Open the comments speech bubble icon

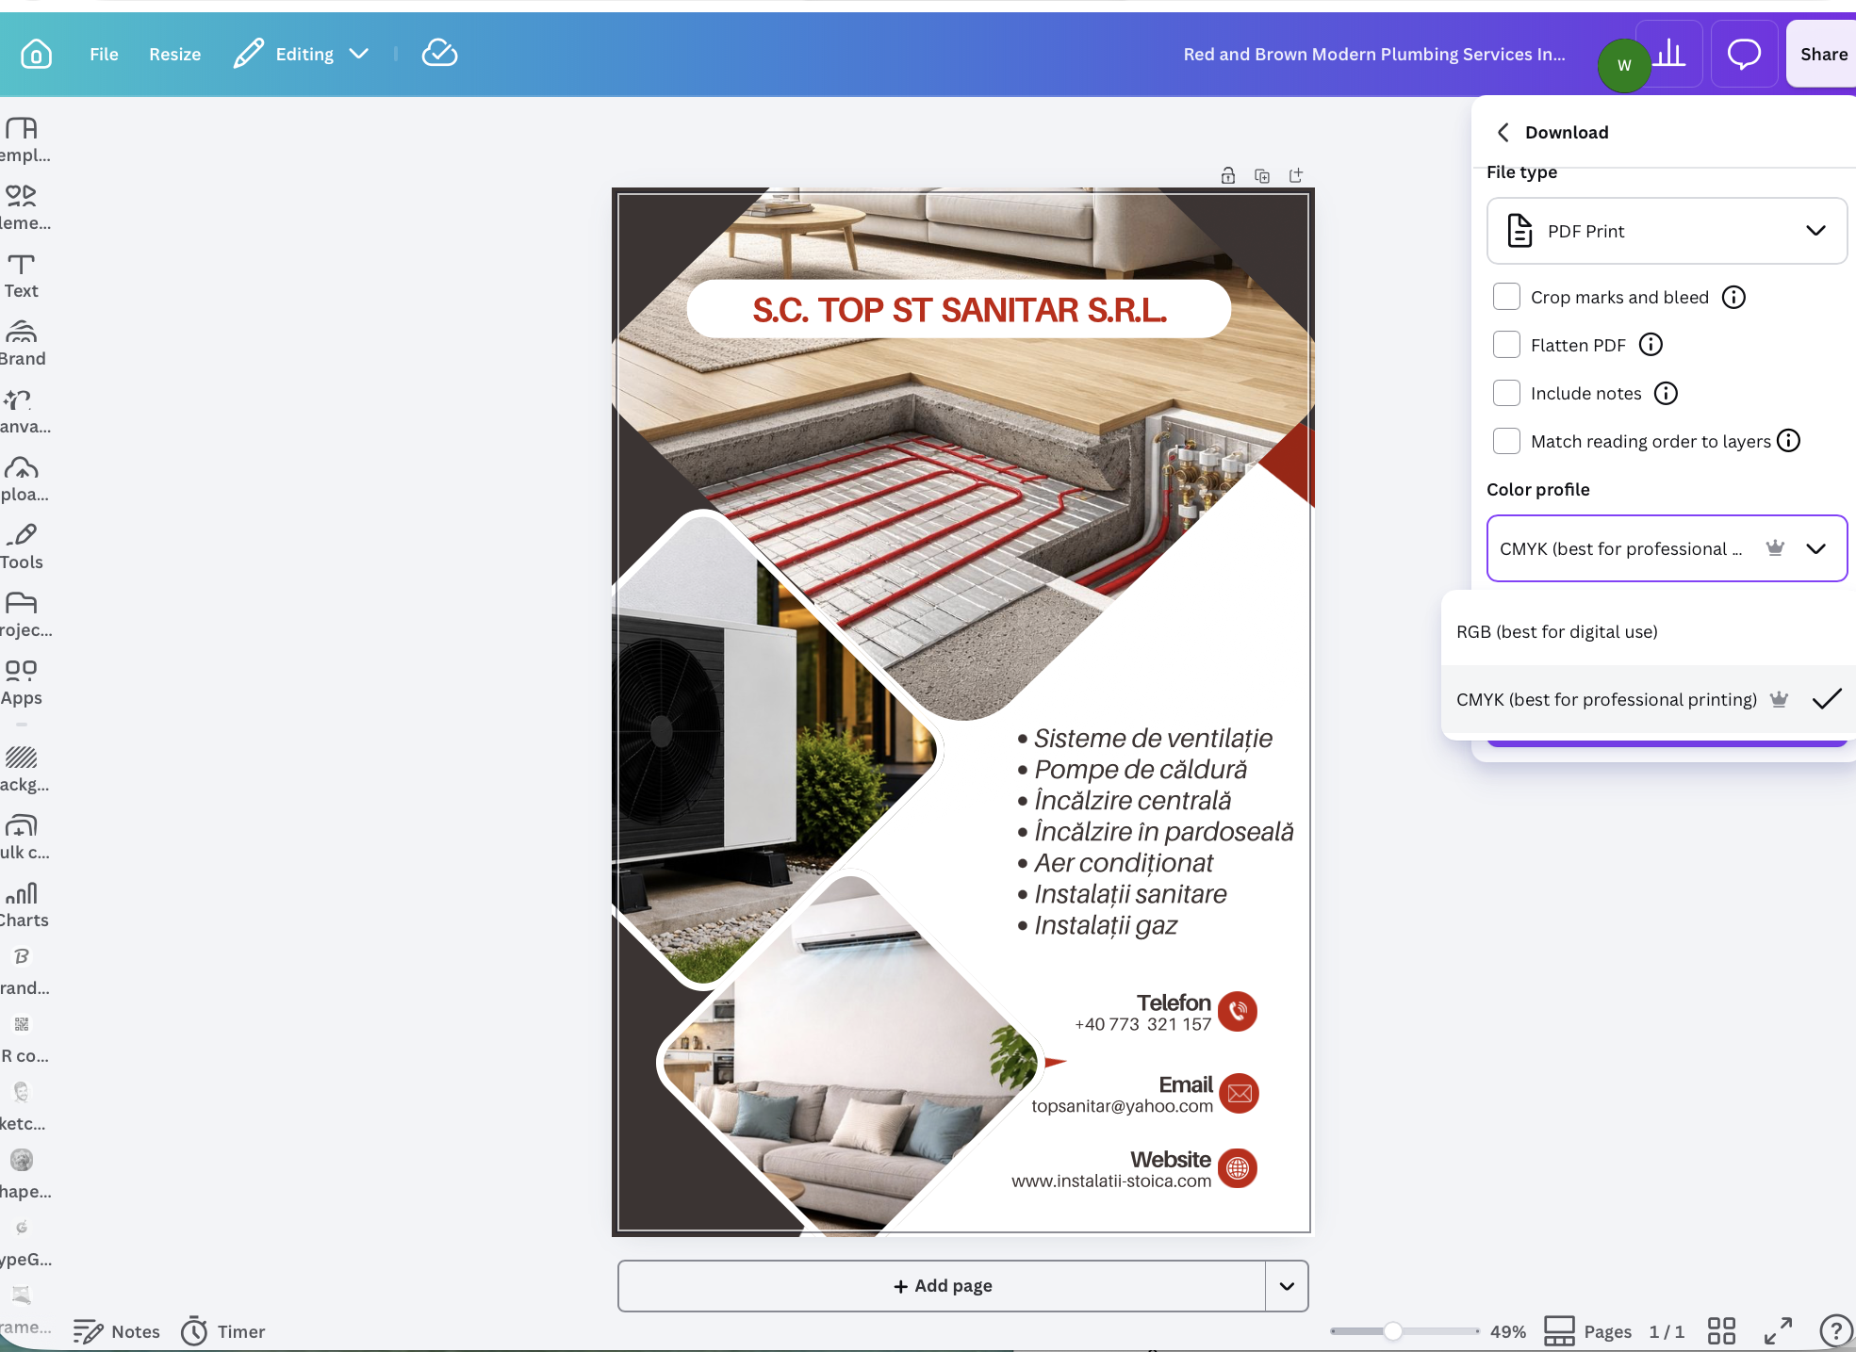[x=1744, y=54]
